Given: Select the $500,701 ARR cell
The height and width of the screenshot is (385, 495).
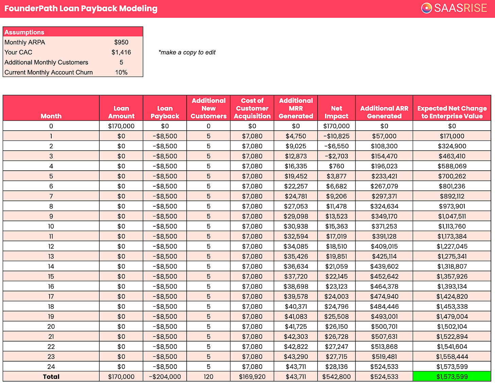Looking at the screenshot, I should (384, 326).
